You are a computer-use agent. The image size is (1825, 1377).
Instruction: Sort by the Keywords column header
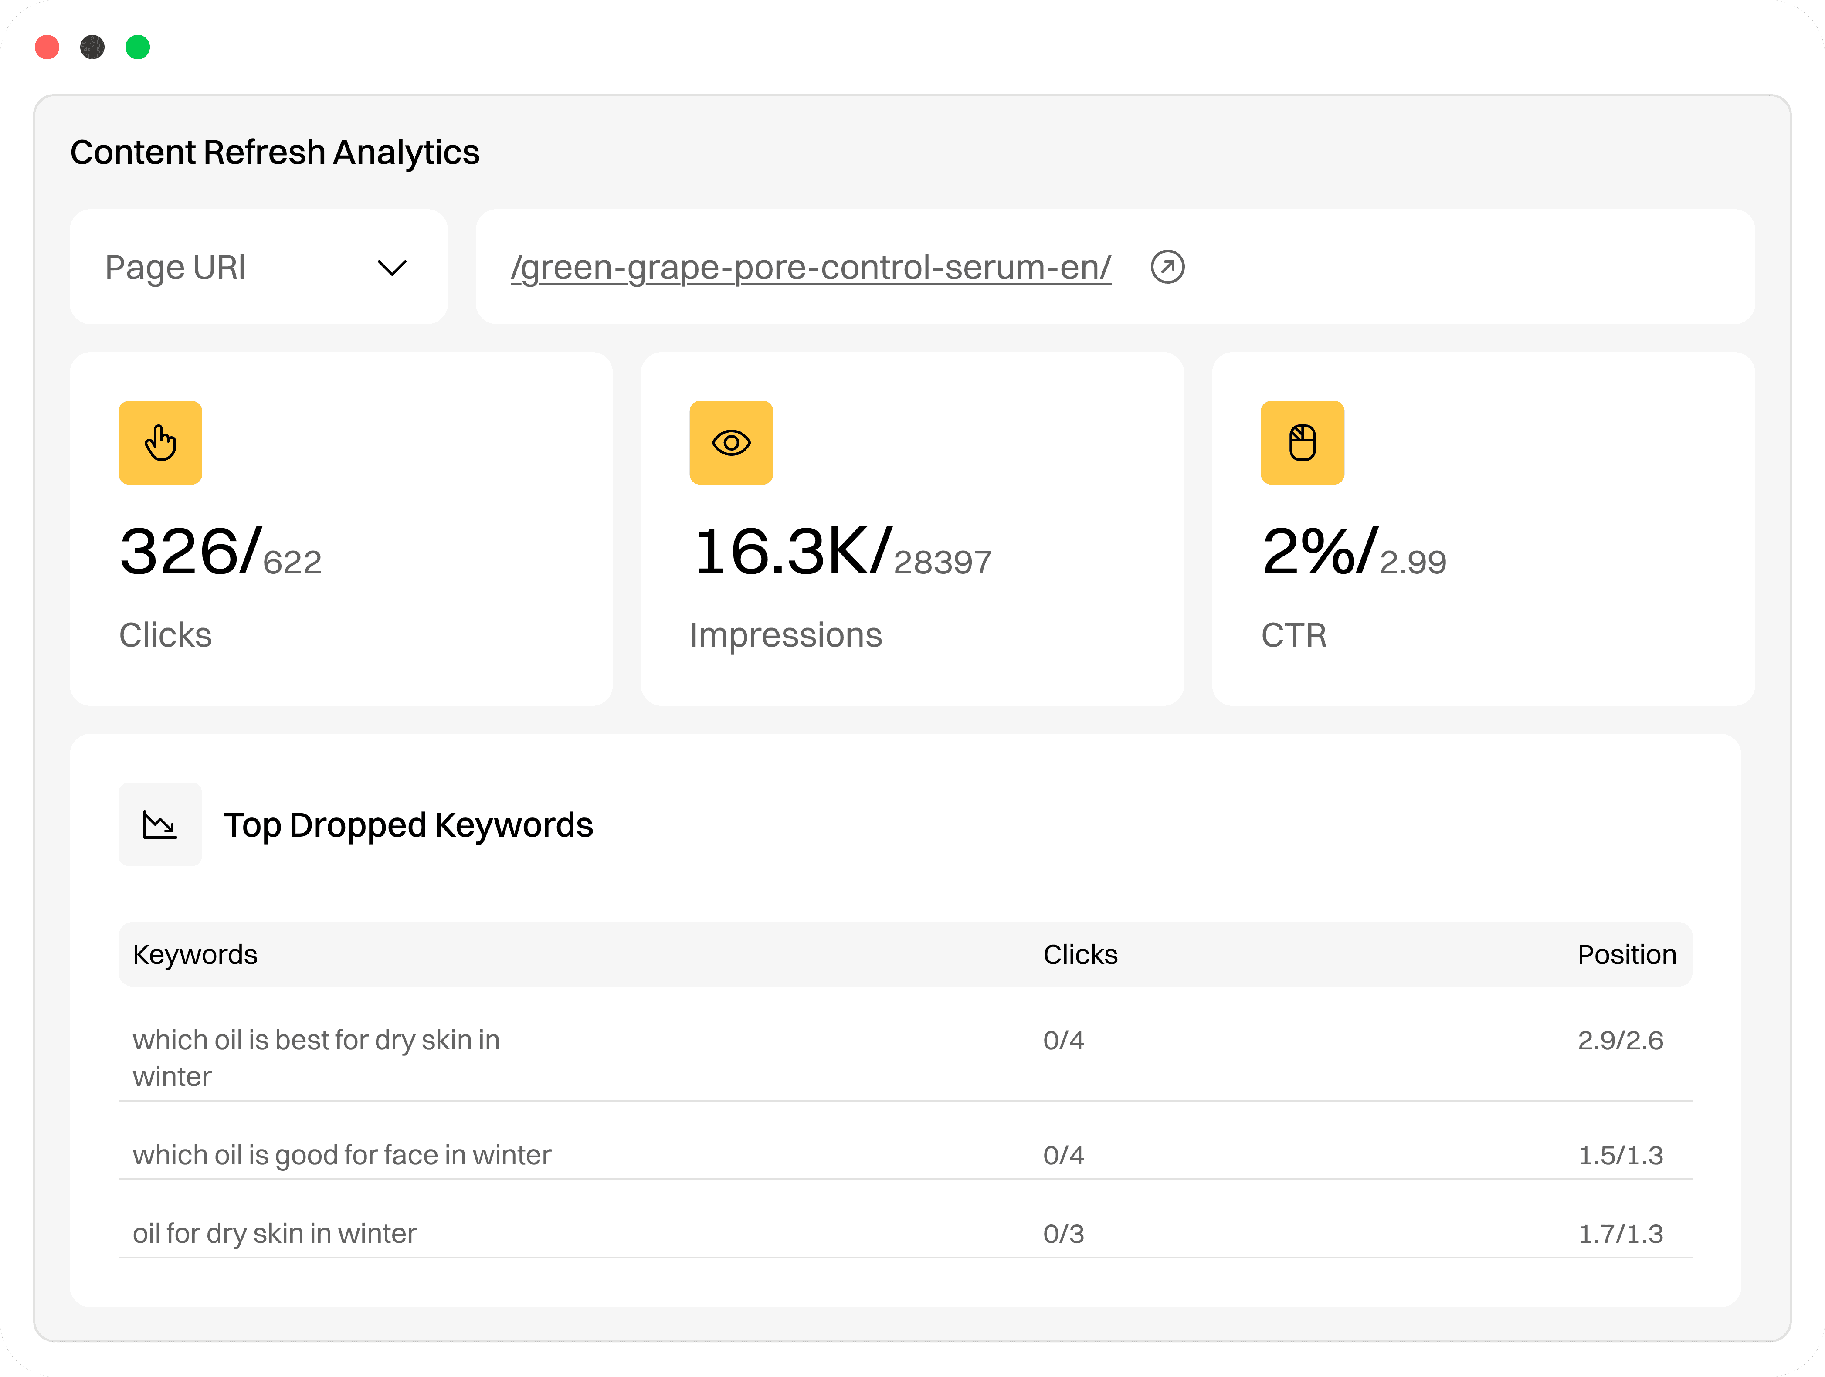(x=195, y=955)
